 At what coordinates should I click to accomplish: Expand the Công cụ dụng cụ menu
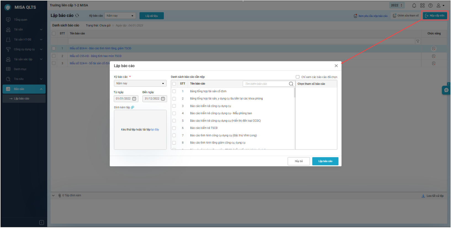pos(41,49)
